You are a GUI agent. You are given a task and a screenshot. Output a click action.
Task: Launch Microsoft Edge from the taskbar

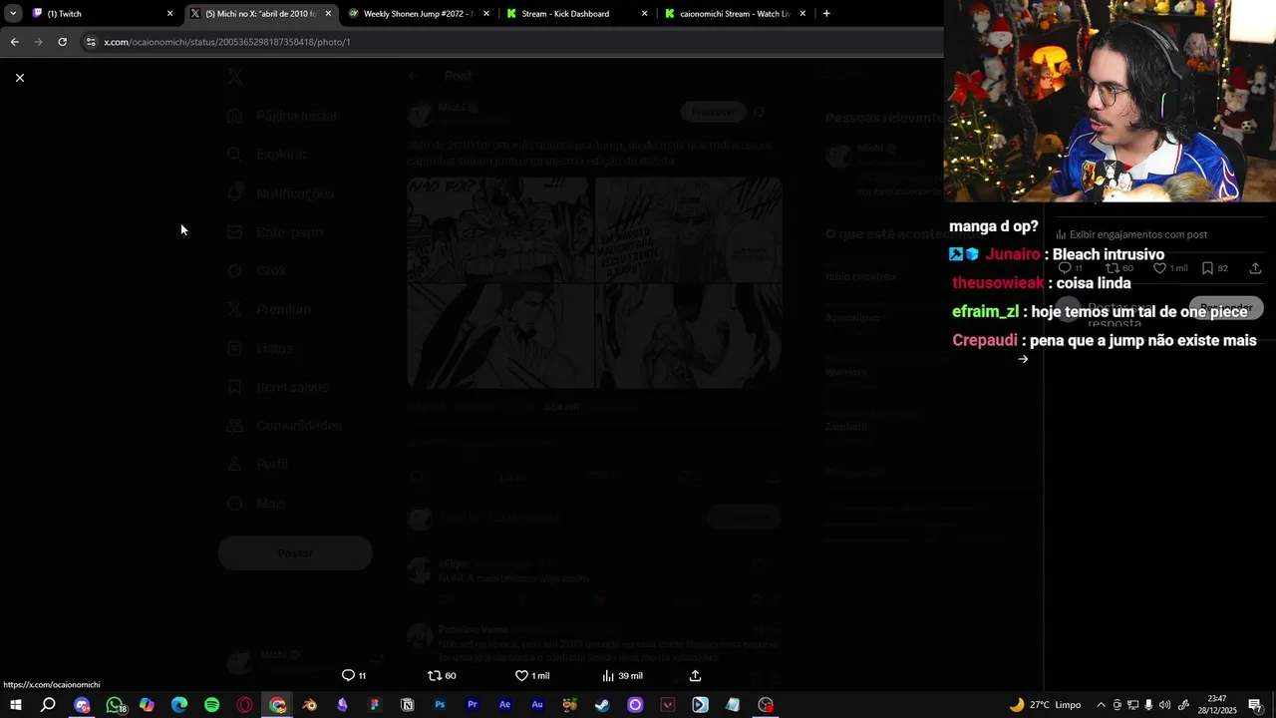[179, 705]
